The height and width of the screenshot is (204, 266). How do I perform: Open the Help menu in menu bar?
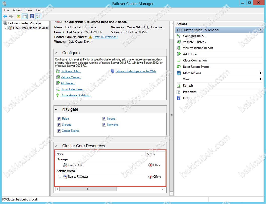(x=39, y=10)
